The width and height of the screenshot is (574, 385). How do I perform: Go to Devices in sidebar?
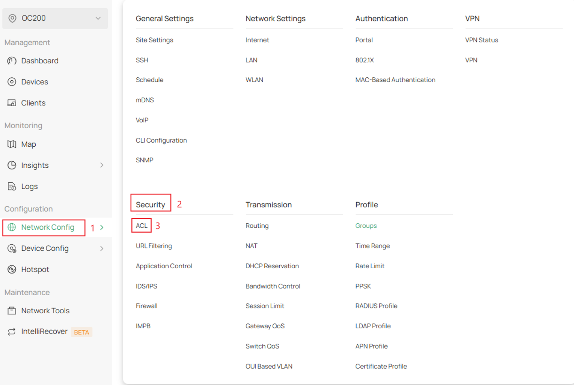pyautogui.click(x=35, y=82)
